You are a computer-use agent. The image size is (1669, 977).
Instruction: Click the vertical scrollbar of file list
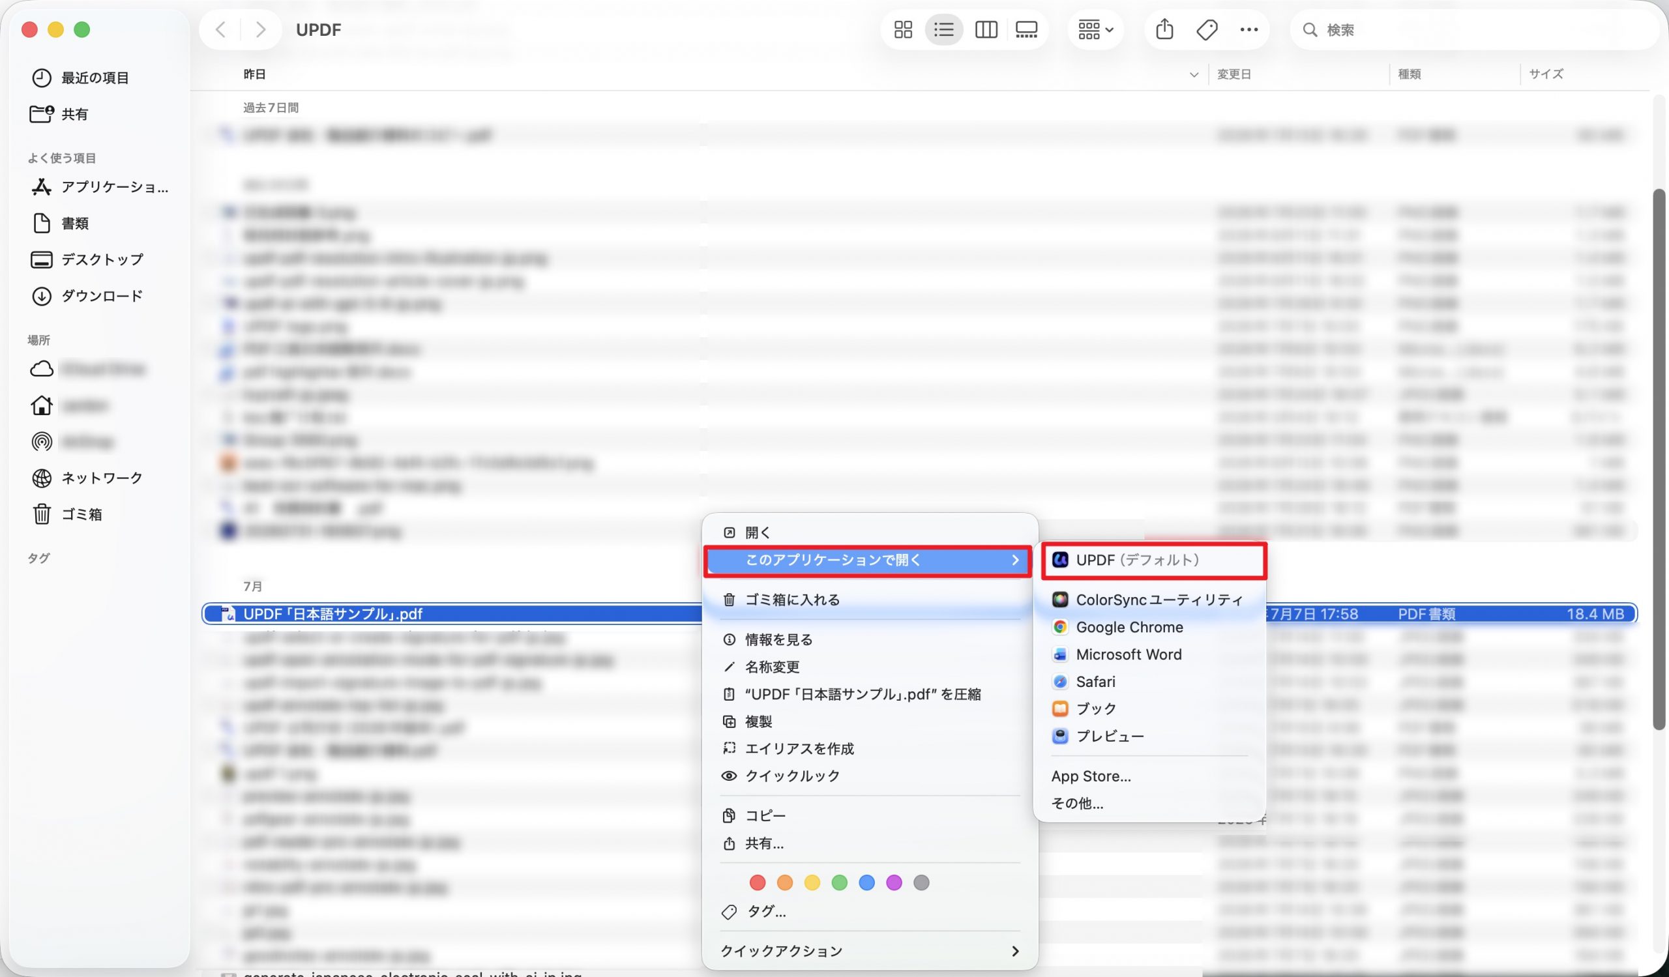point(1659,459)
